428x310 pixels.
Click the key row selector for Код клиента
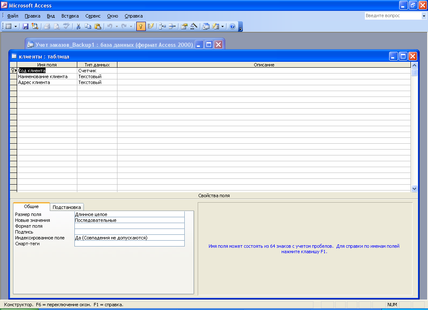click(x=13, y=71)
